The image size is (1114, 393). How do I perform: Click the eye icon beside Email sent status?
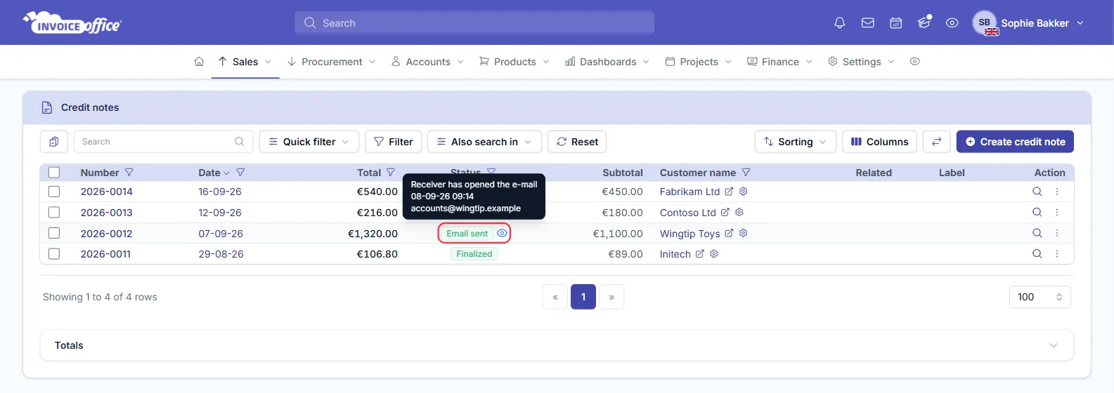(502, 234)
